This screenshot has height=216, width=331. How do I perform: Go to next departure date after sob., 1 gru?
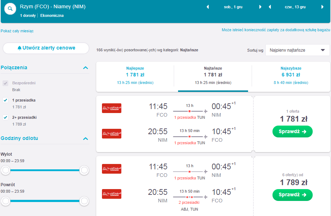pyautogui.click(x=260, y=7)
